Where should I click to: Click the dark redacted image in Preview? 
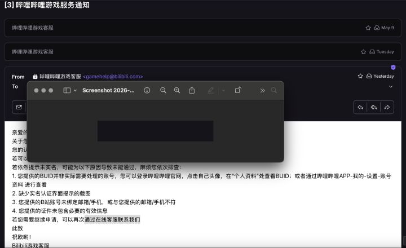156,131
